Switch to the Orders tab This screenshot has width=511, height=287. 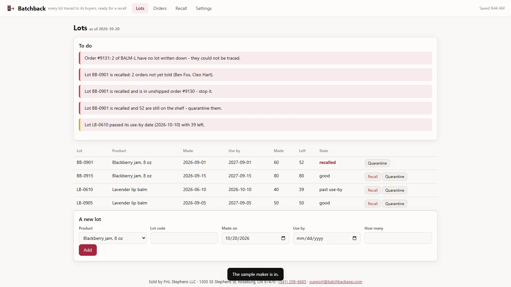[x=160, y=8]
